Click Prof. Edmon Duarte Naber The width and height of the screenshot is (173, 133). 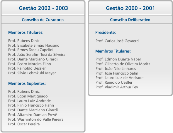118,59
